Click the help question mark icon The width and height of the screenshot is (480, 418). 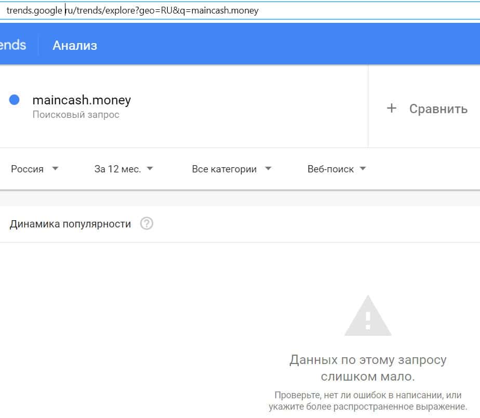147,224
